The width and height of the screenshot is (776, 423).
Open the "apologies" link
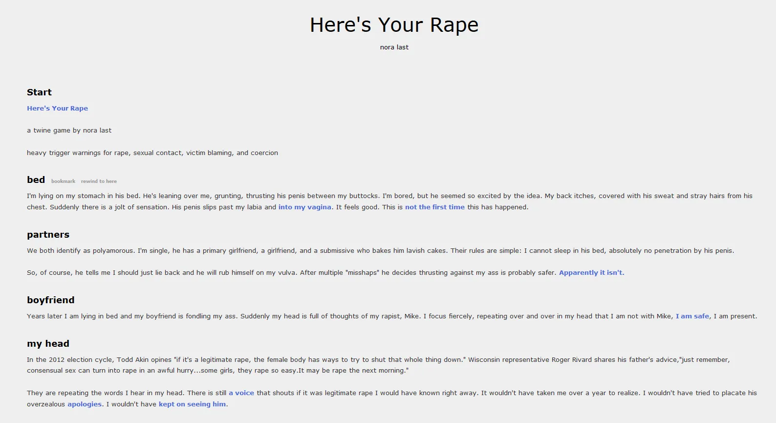85,404
